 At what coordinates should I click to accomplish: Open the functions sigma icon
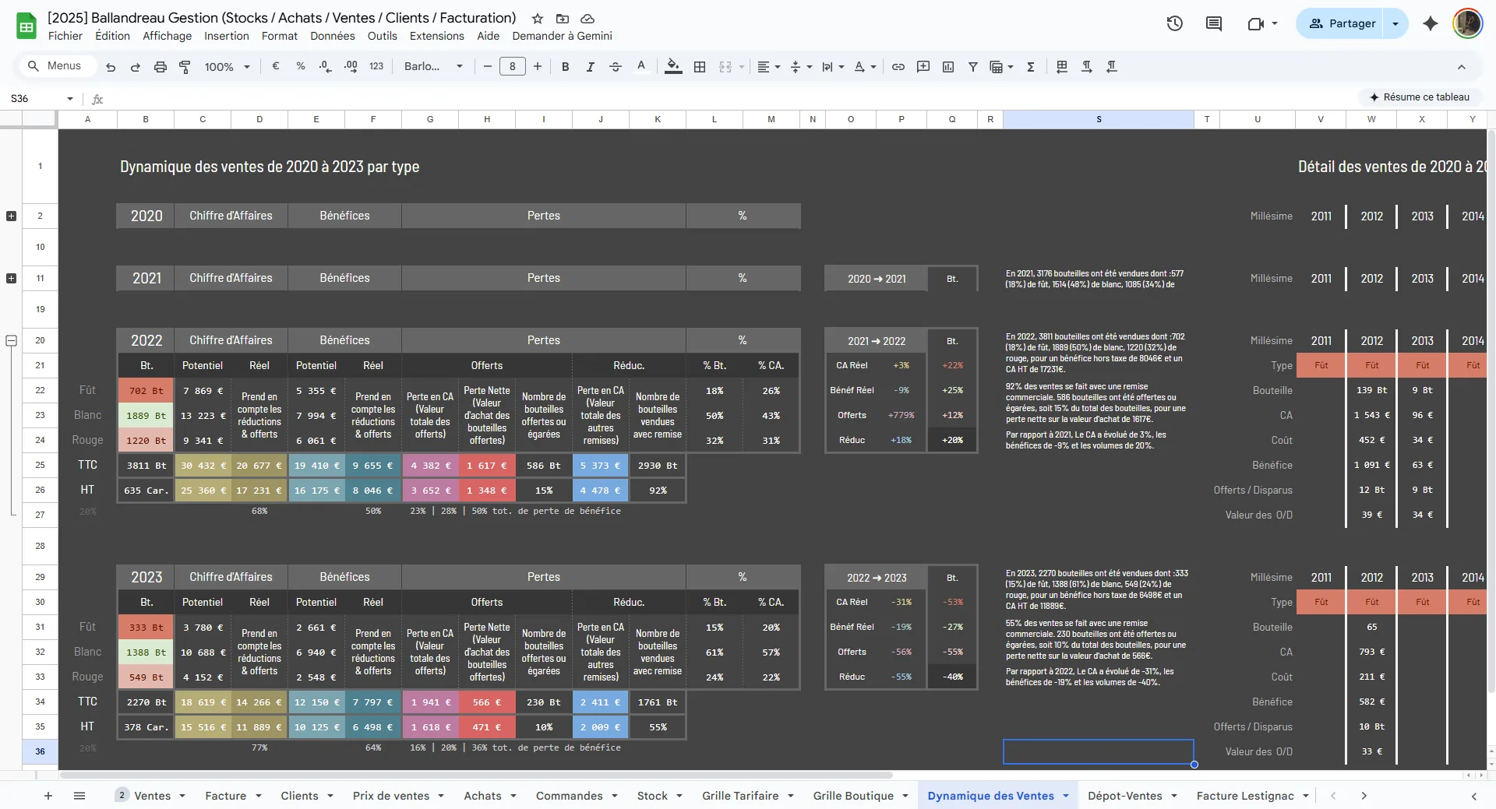coord(1030,67)
